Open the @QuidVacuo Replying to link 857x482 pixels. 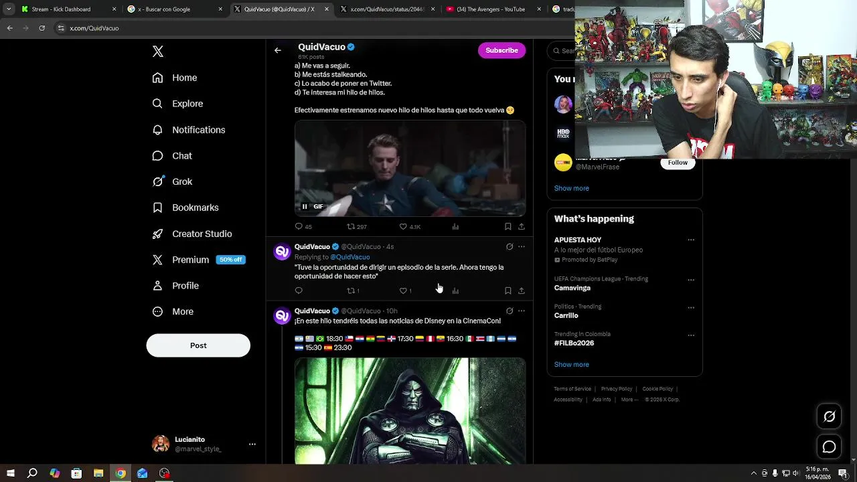(x=349, y=257)
